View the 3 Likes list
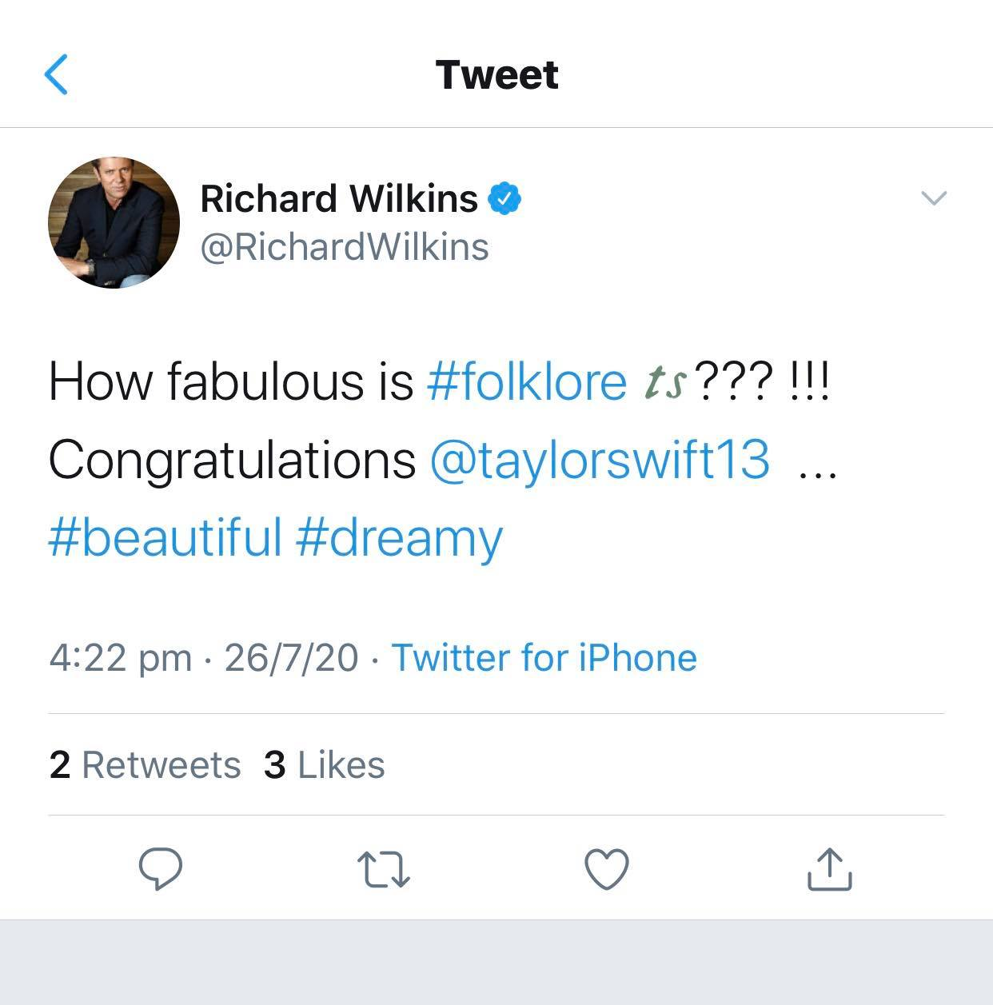 324,764
